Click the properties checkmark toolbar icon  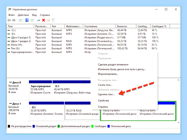[x=49, y=20]
